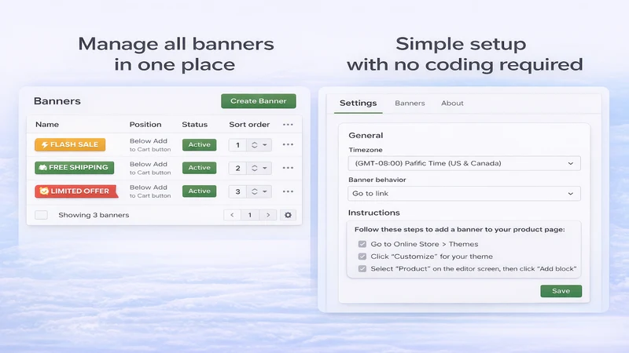The width and height of the screenshot is (629, 353).
Task: Click the sort order arrows for FREE SHIPPING
Action: tap(254, 168)
